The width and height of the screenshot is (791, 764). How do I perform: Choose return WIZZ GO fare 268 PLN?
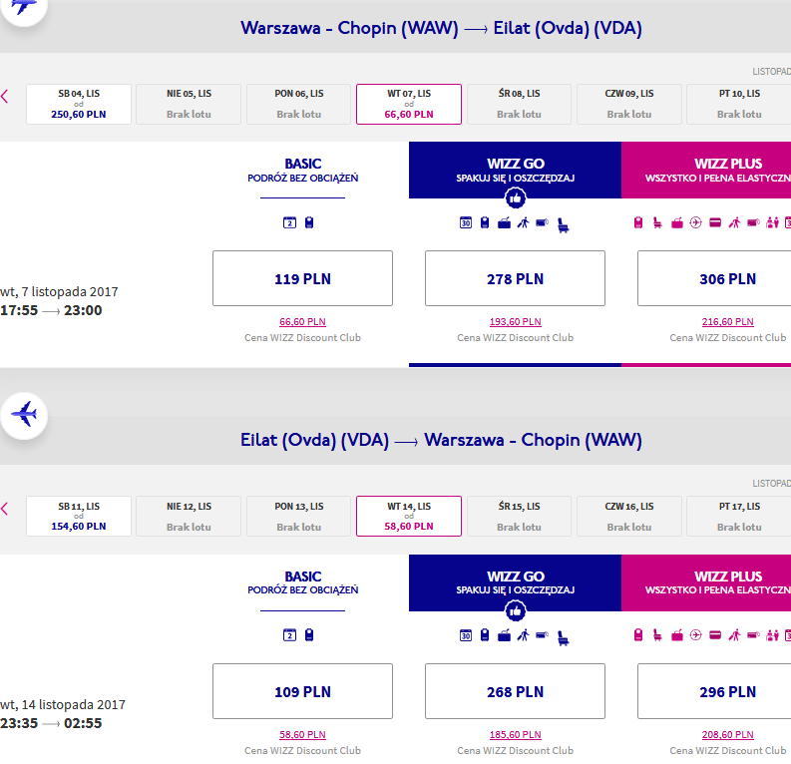coord(515,691)
